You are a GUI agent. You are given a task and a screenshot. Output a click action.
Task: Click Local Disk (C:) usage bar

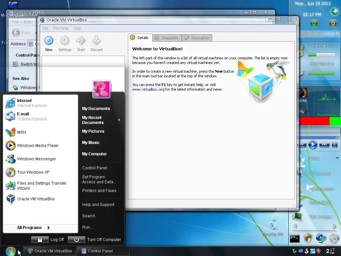[321, 55]
